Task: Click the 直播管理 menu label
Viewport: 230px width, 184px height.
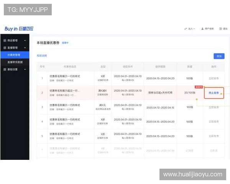Action: pyautogui.click(x=13, y=48)
